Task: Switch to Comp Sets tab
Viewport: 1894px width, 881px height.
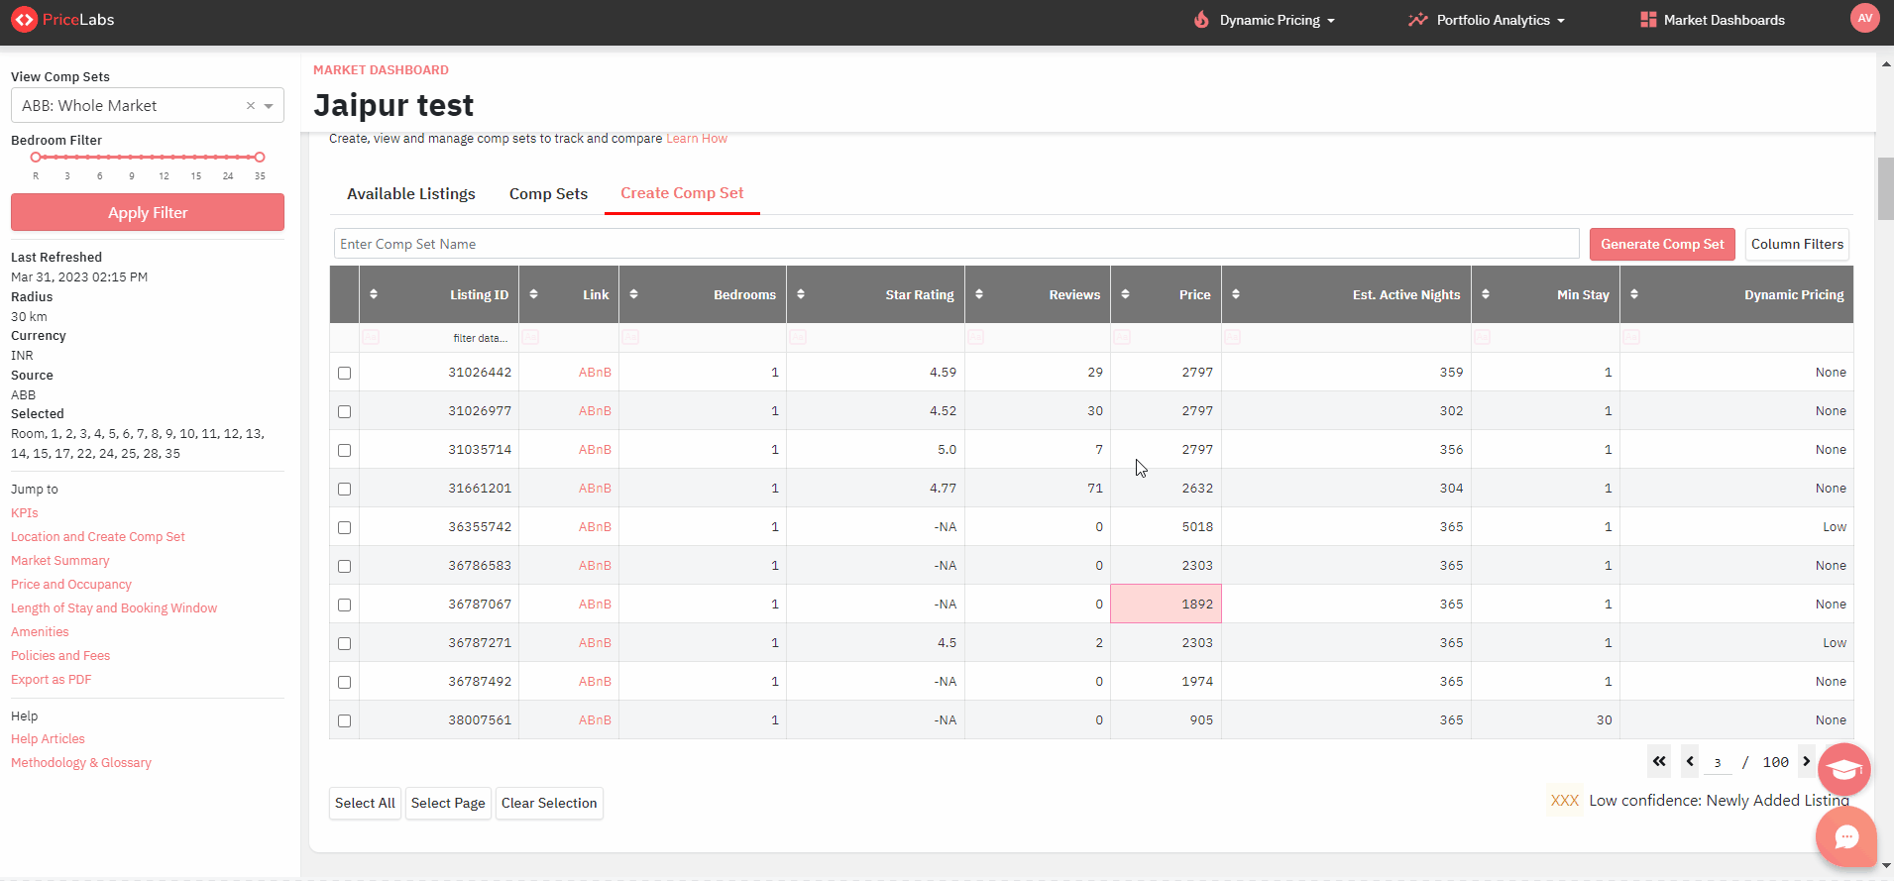Action: pyautogui.click(x=548, y=194)
